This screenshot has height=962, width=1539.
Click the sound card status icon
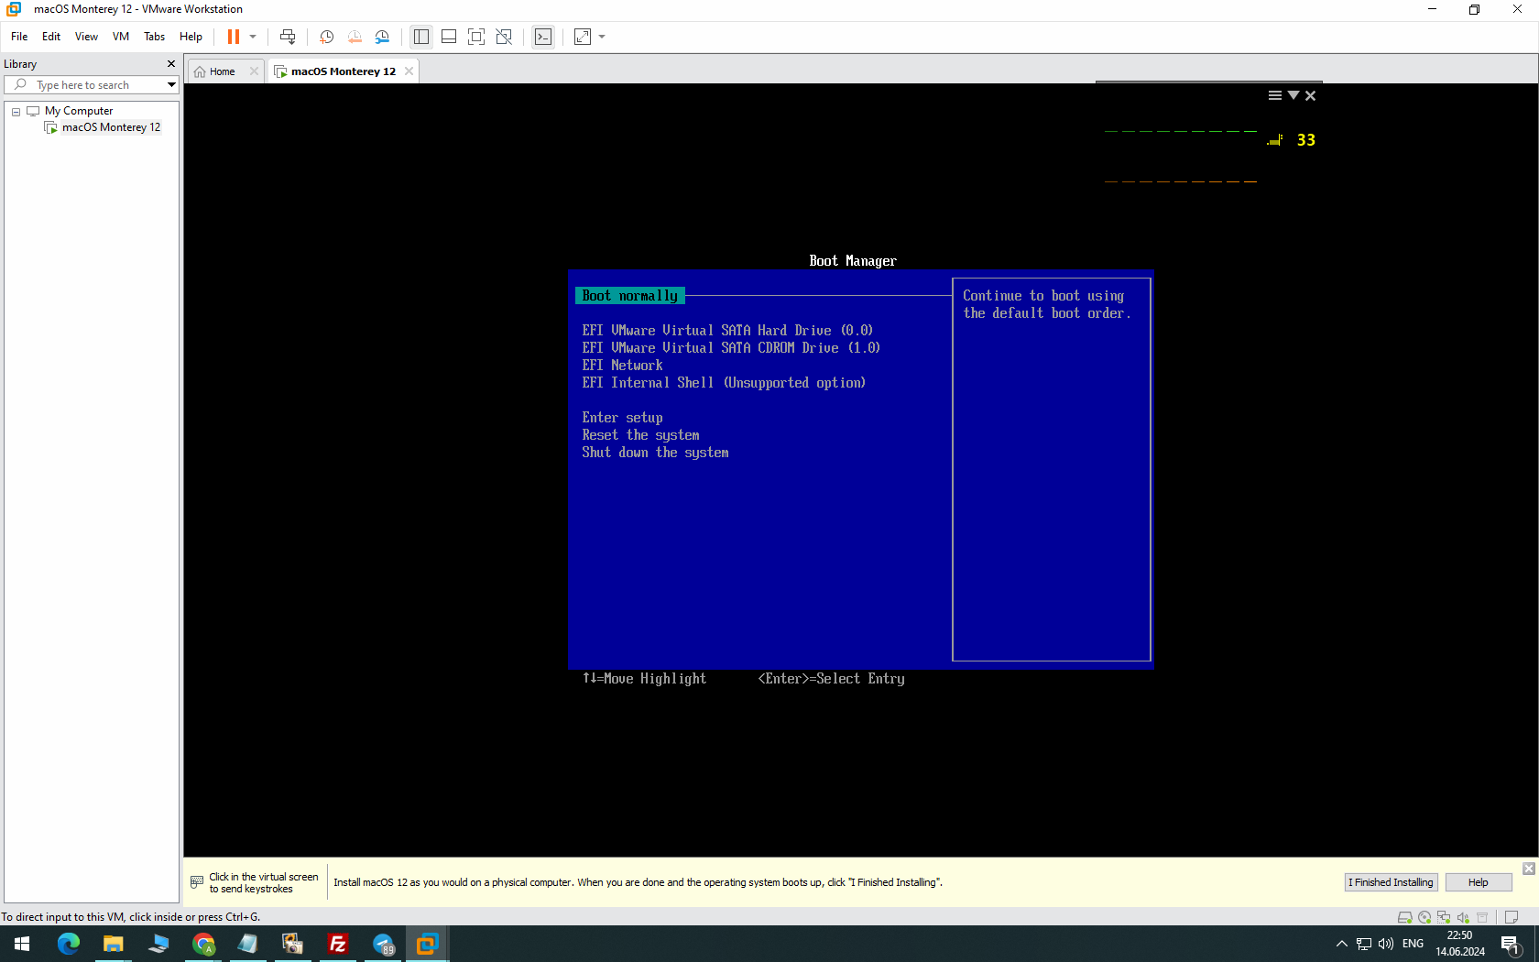[1463, 917]
